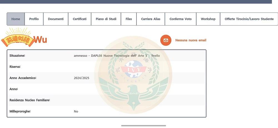Click the DAPL08 Nuove Tecnologie course text

pos(117,56)
